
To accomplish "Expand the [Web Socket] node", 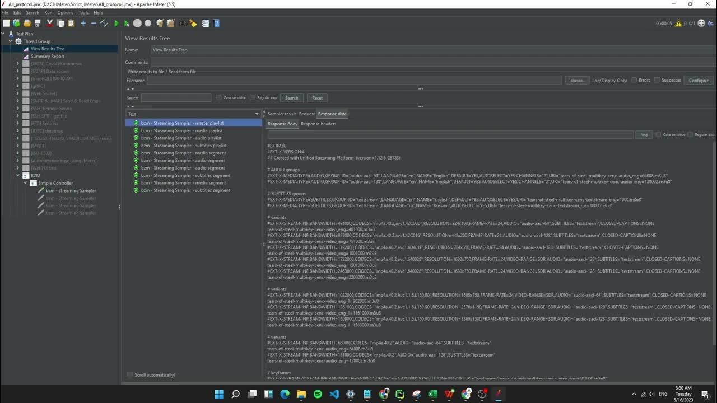I will click(x=17, y=93).
